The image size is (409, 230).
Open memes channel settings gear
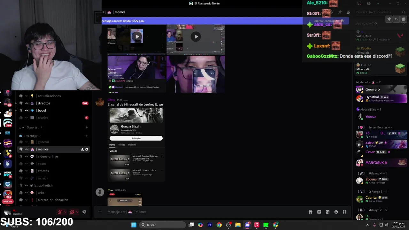pyautogui.click(x=87, y=149)
